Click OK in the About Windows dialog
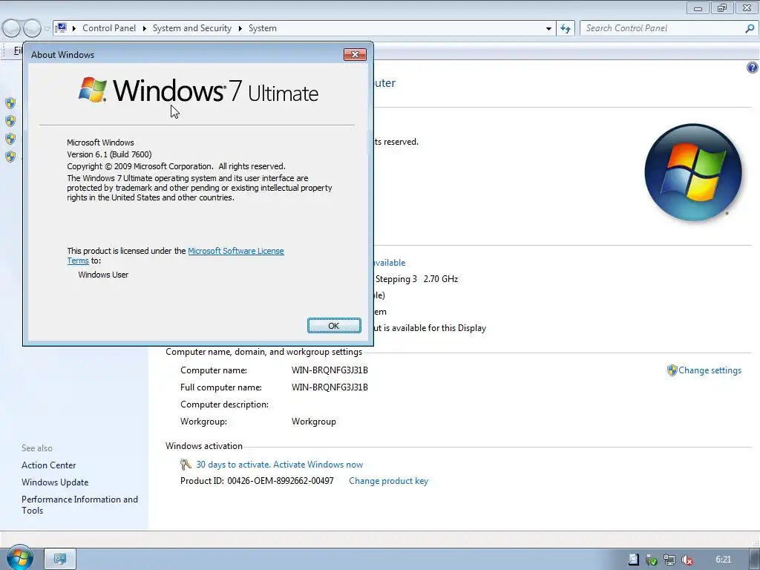 (x=334, y=326)
